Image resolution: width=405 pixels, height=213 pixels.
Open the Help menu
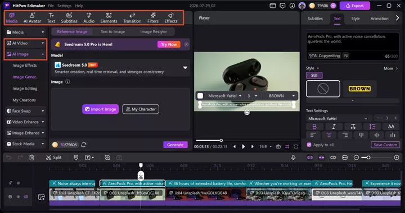[x=79, y=6]
